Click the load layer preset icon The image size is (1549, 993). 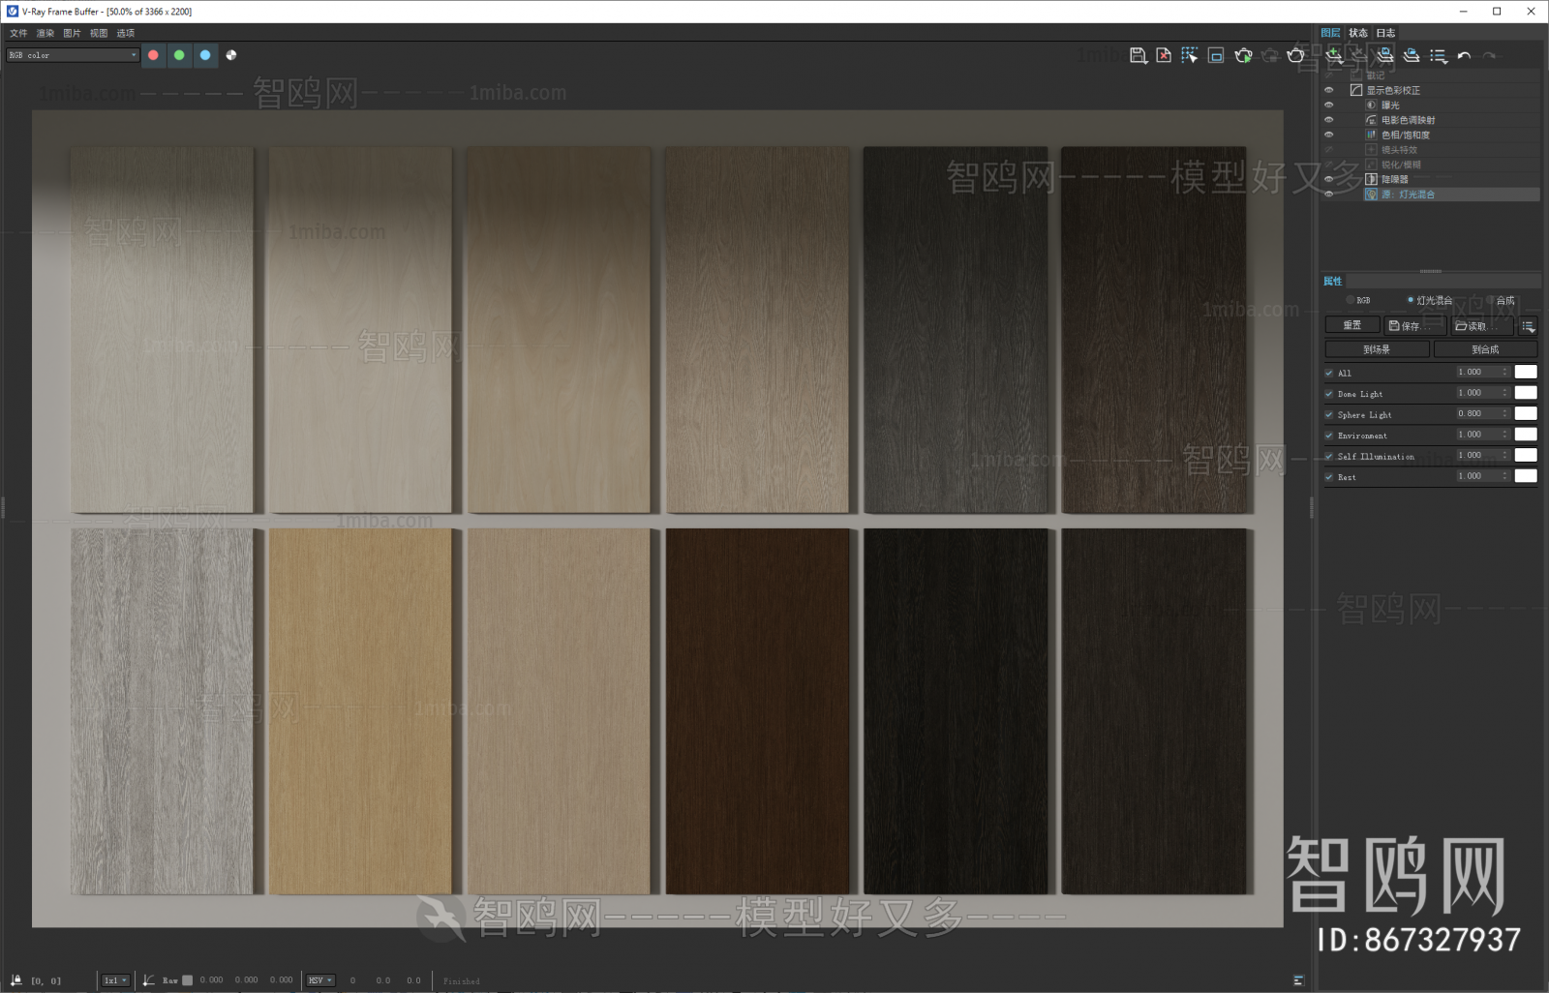coord(1412,55)
